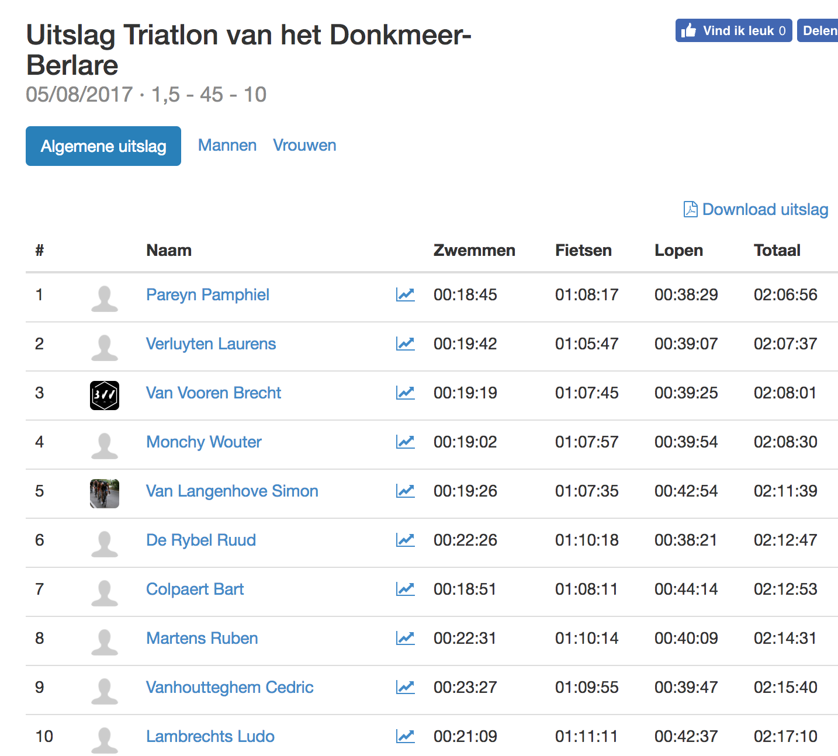Open the chart icon for Van Vooren Brecht
The width and height of the screenshot is (838, 756).
click(406, 393)
